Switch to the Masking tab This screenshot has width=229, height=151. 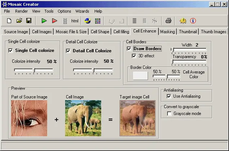pos(167,32)
